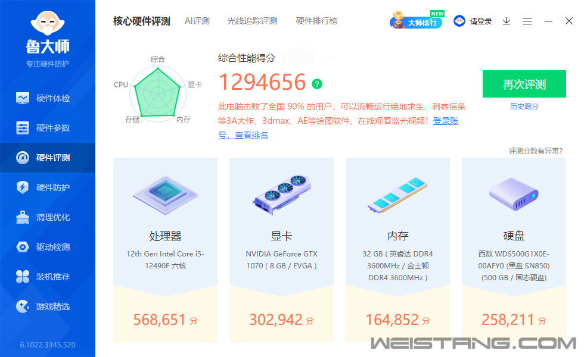Click the 硬件参数 list icon
Image resolution: width=584 pixels, height=357 pixels.
(23, 128)
